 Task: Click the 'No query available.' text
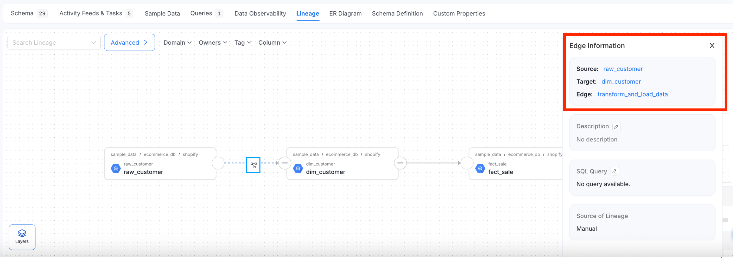pyautogui.click(x=603, y=184)
